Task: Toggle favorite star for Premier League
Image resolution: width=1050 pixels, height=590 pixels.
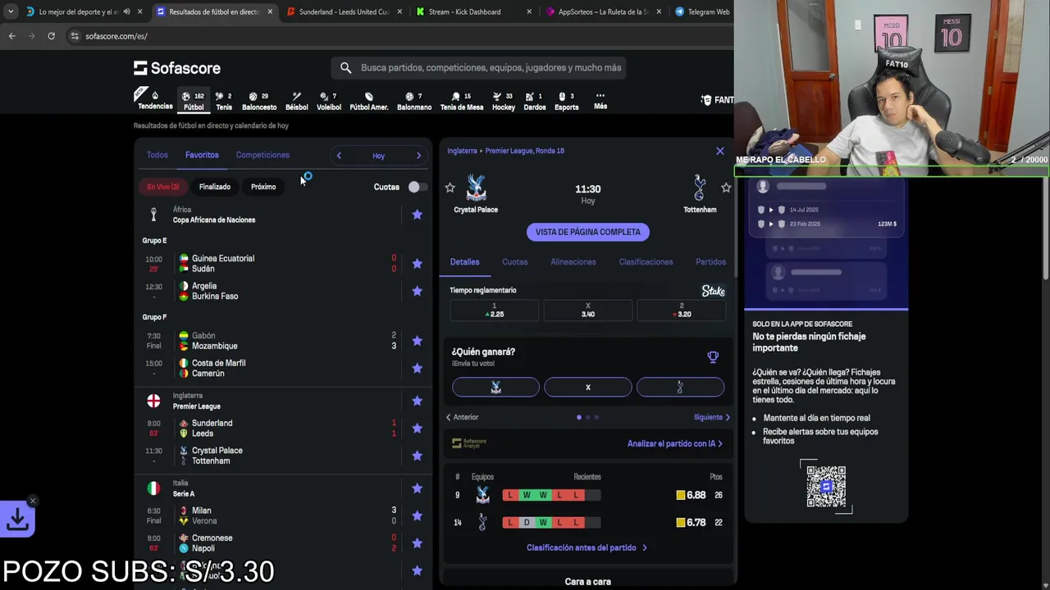Action: click(417, 401)
